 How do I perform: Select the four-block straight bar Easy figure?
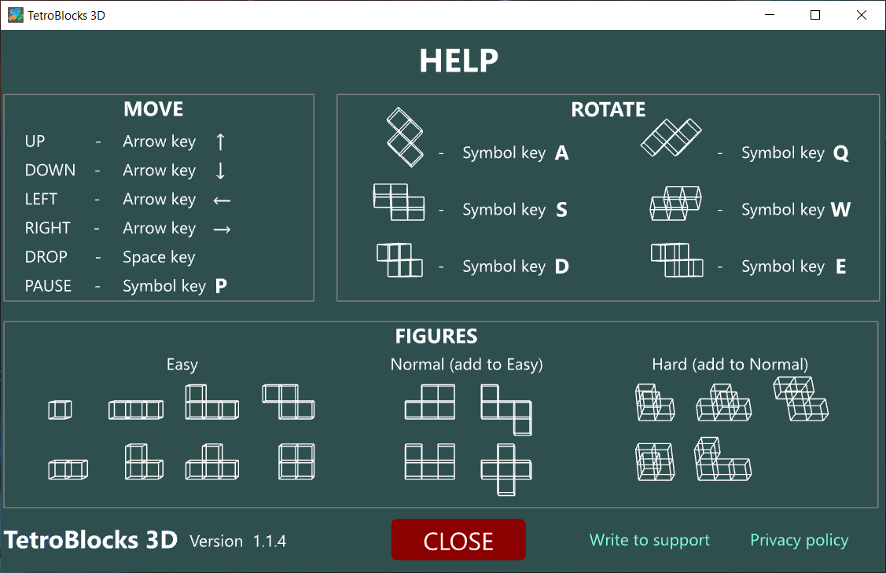pyautogui.click(x=136, y=410)
